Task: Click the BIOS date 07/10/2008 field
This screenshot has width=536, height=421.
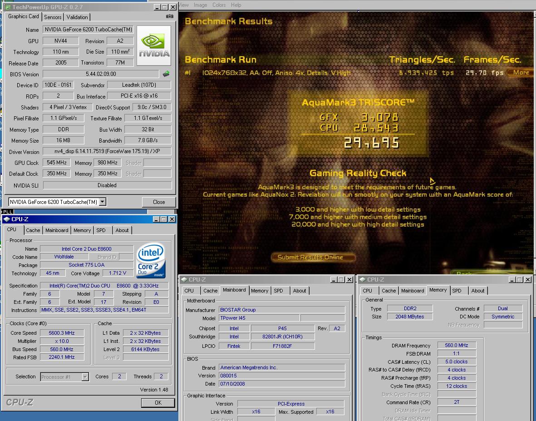Action: 282,384
